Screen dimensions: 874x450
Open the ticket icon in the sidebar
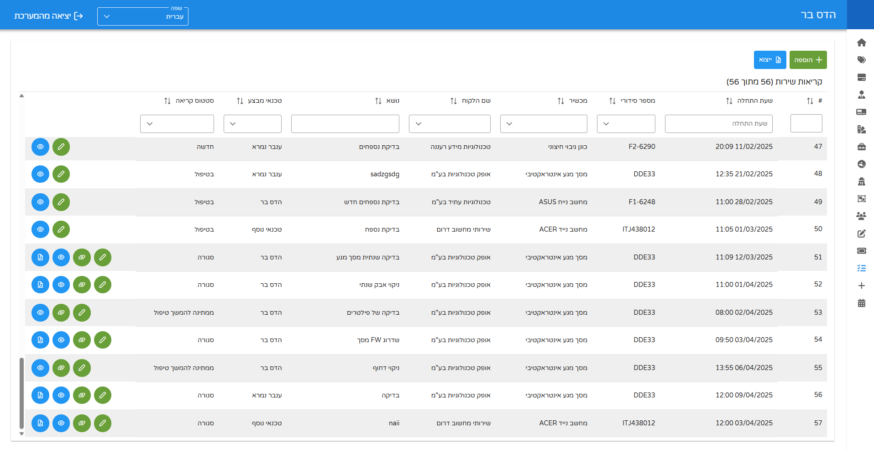point(861,251)
